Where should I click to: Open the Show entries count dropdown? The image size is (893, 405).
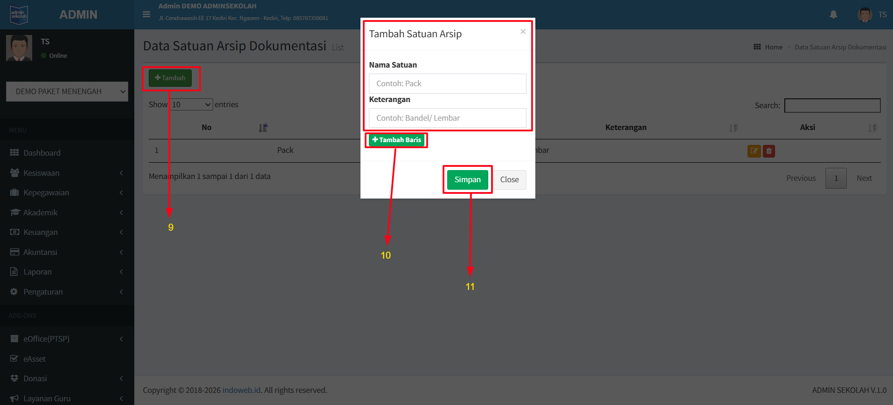point(191,105)
